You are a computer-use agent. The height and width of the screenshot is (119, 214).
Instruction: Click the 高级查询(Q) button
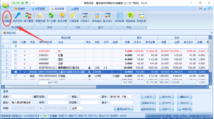coord(148,109)
